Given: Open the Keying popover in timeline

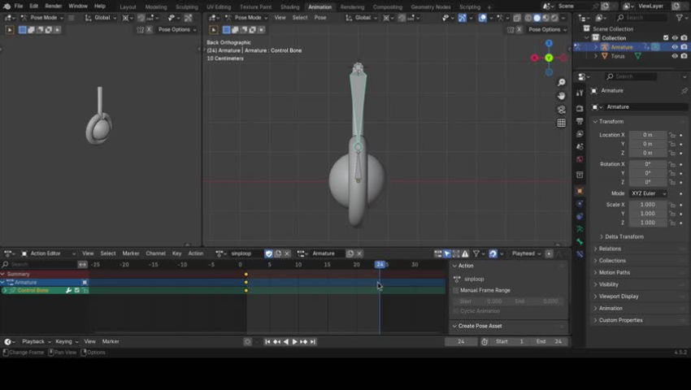Looking at the screenshot, I should (64, 342).
